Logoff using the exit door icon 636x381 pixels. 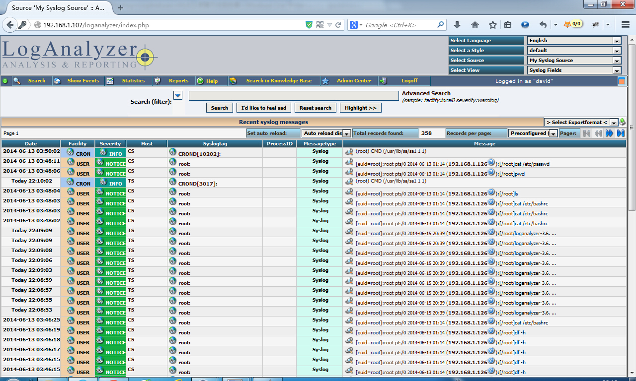383,80
